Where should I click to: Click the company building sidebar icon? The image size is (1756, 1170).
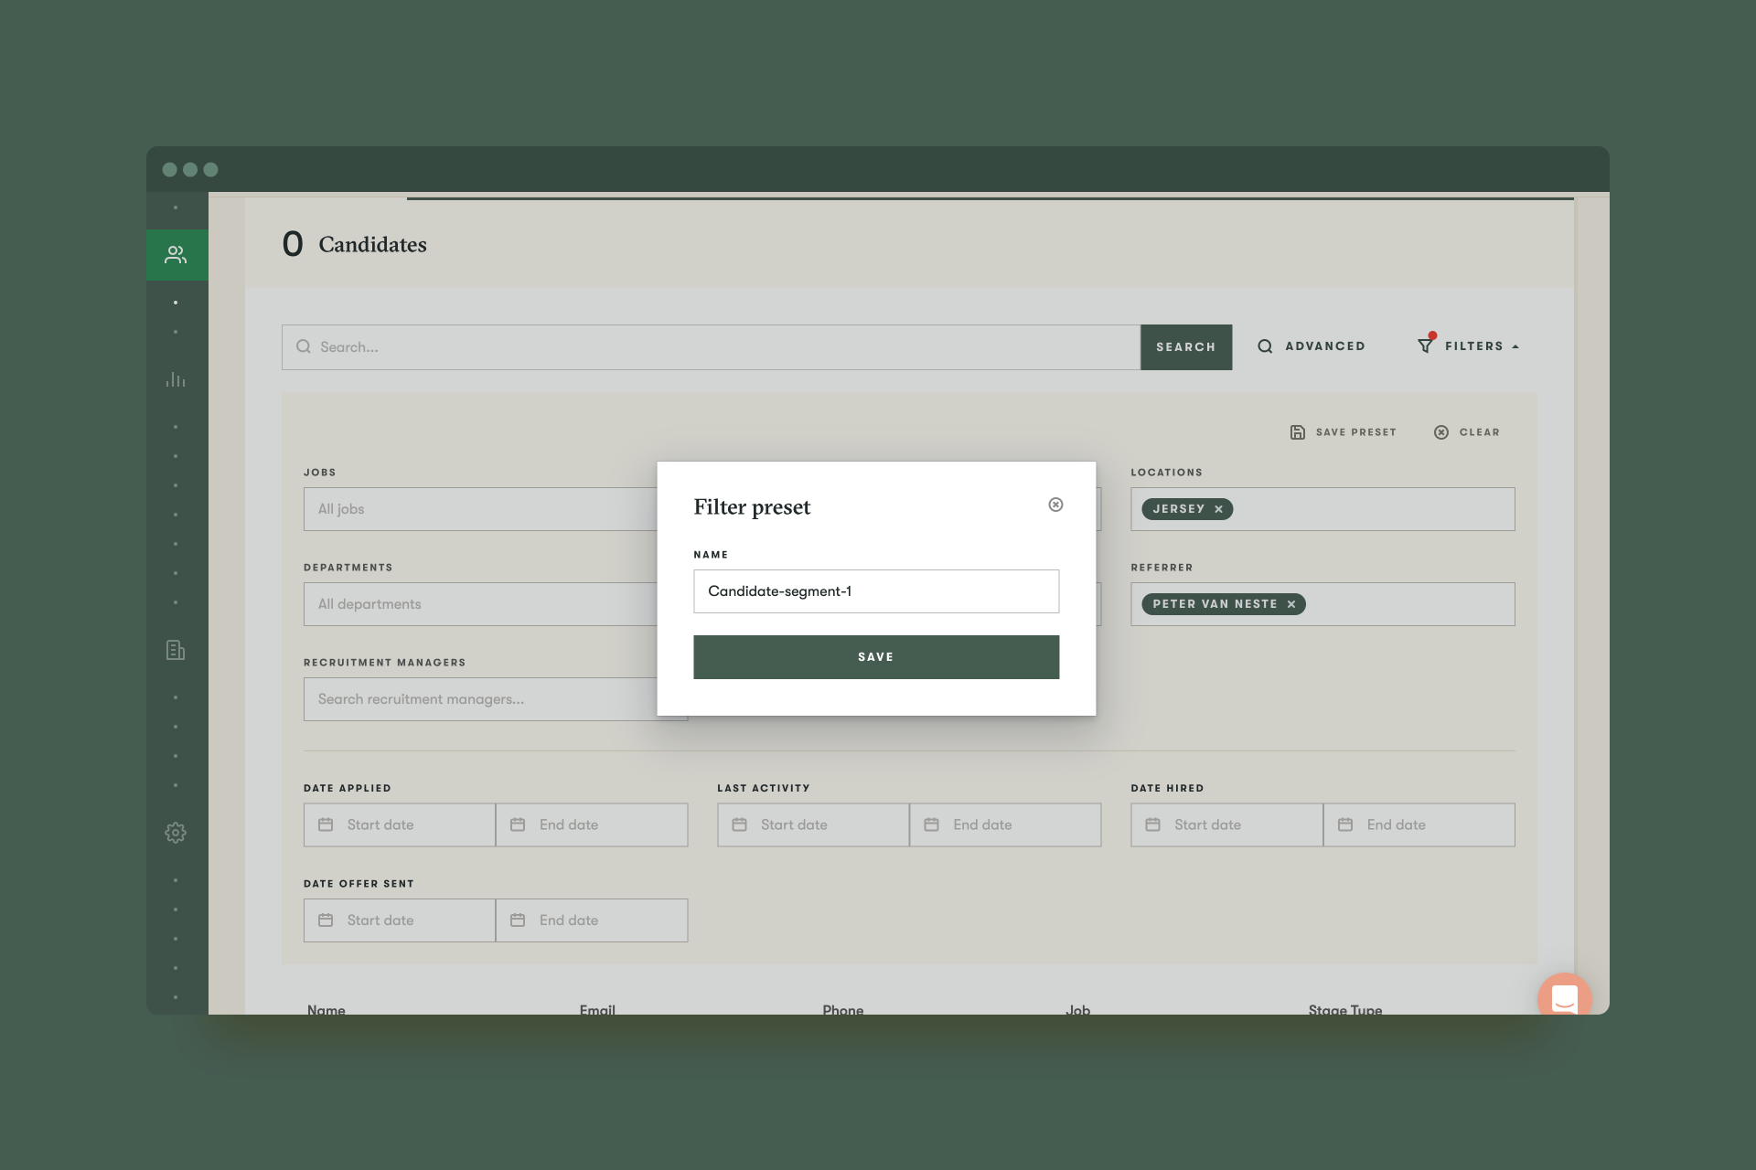tap(176, 650)
